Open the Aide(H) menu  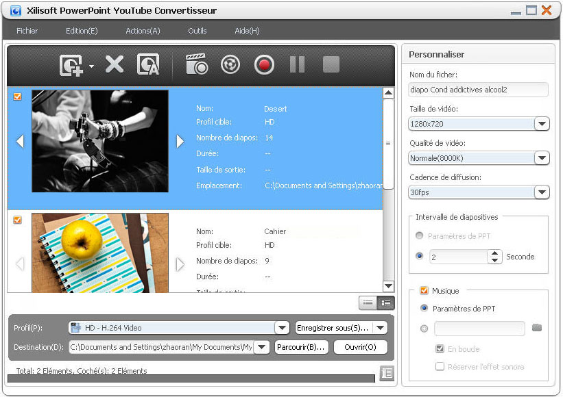[x=247, y=31]
